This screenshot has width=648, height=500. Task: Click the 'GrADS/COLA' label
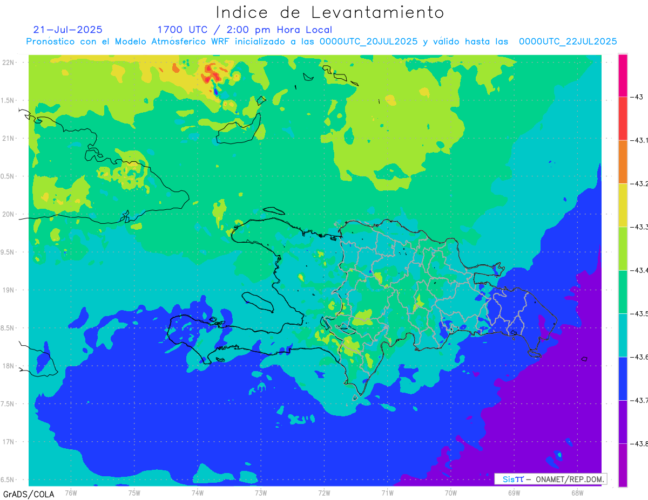(x=29, y=494)
